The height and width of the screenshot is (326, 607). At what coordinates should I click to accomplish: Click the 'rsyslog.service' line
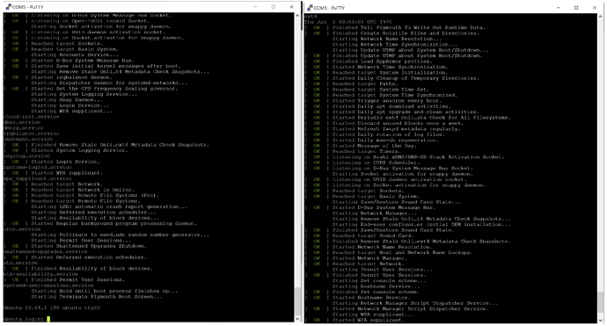click(26, 156)
